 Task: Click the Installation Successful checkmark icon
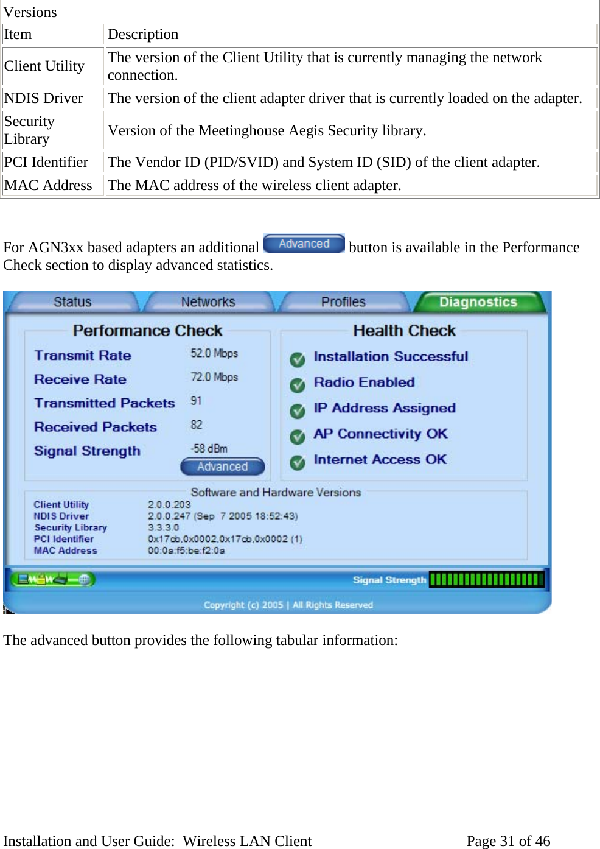[x=298, y=359]
